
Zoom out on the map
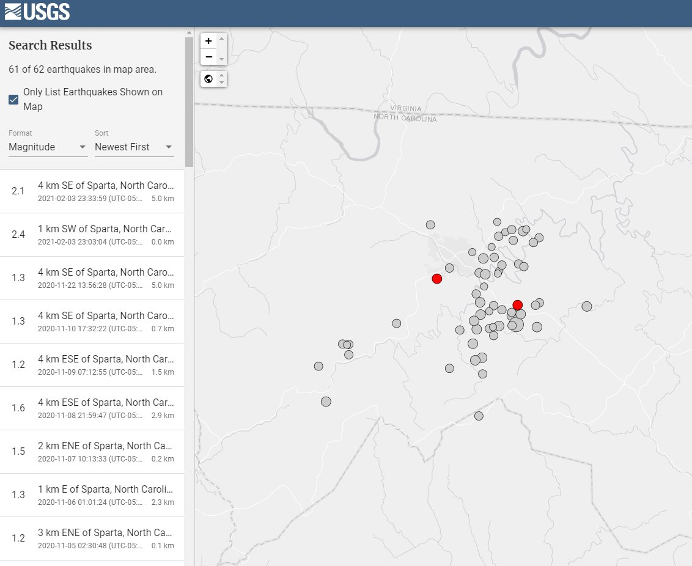(208, 57)
